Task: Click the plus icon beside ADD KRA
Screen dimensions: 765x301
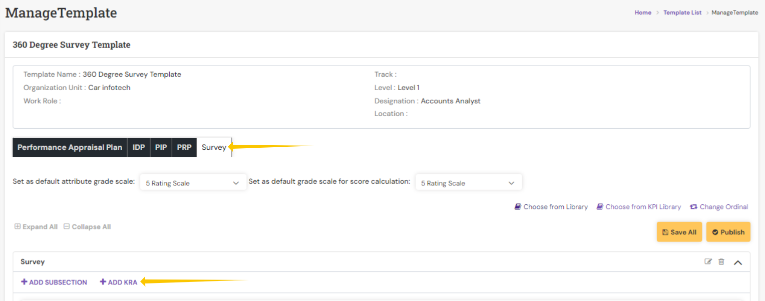Action: (103, 282)
